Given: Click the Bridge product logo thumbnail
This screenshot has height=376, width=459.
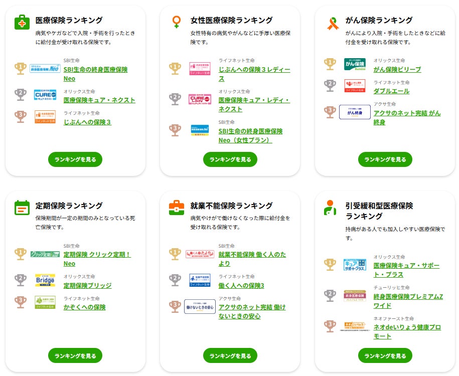Looking at the screenshot, I should pyautogui.click(x=45, y=280).
